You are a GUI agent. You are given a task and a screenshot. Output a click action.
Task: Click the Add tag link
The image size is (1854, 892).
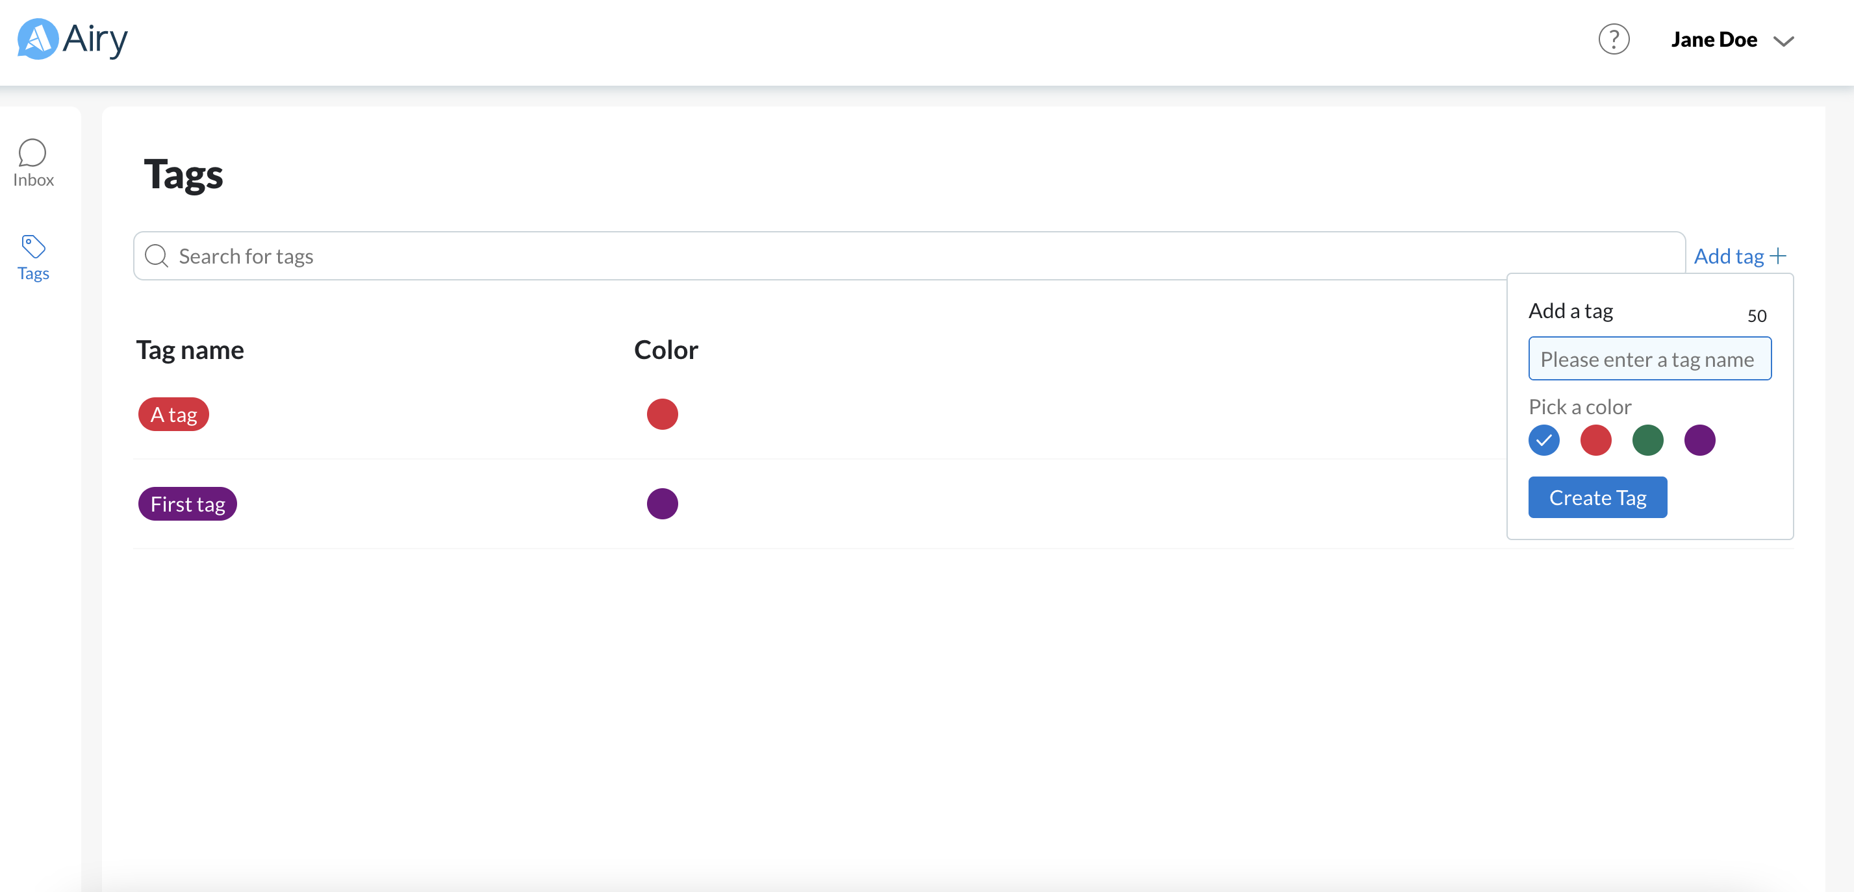tap(1728, 256)
